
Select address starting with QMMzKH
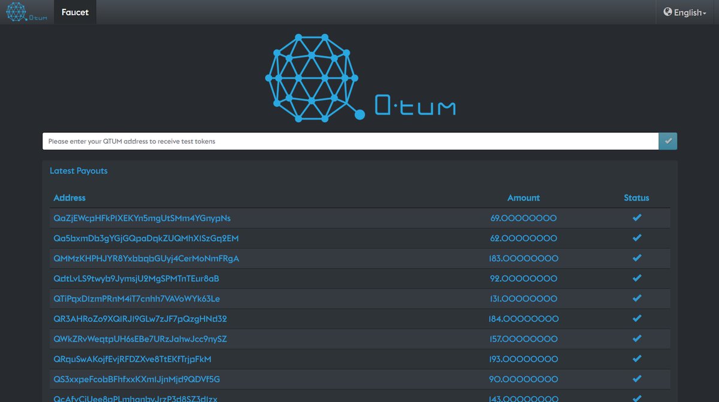point(146,258)
